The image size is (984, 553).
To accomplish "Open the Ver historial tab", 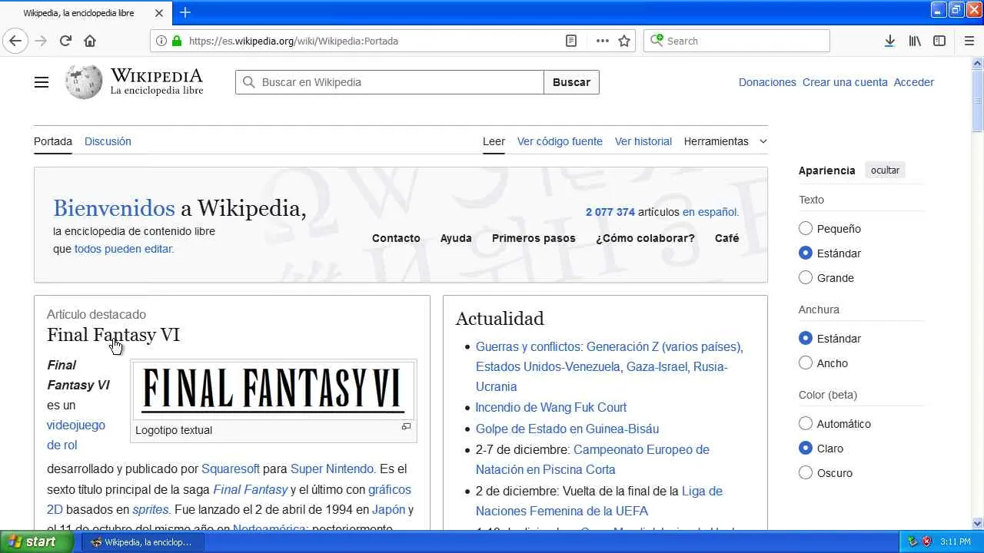I will [643, 141].
